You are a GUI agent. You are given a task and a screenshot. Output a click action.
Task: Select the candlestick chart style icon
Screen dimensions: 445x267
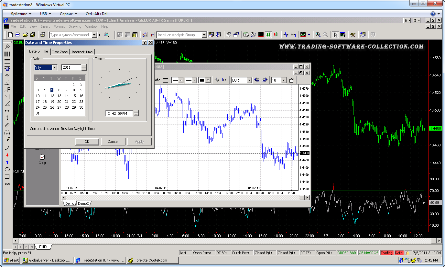point(276,35)
